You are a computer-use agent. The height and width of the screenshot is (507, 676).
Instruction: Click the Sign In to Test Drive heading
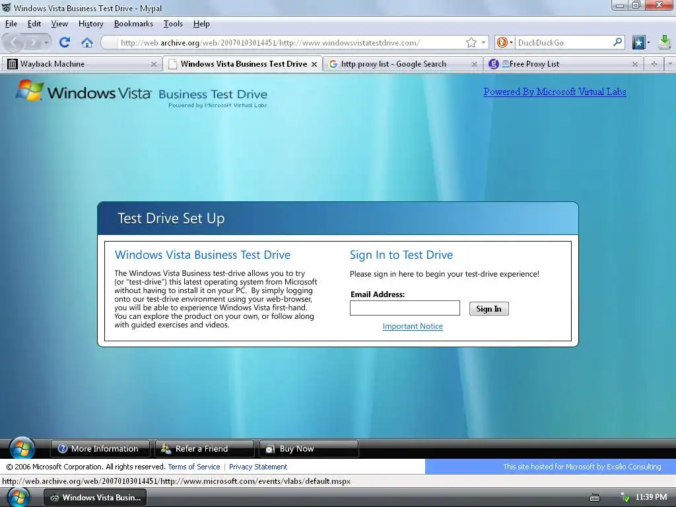tap(401, 255)
